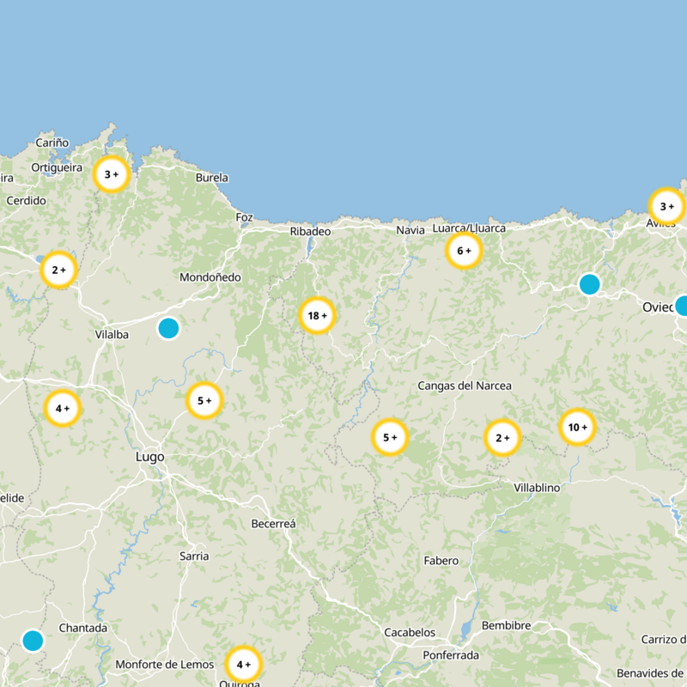Click the Cacabelos label
The image size is (687, 687).
(410, 633)
